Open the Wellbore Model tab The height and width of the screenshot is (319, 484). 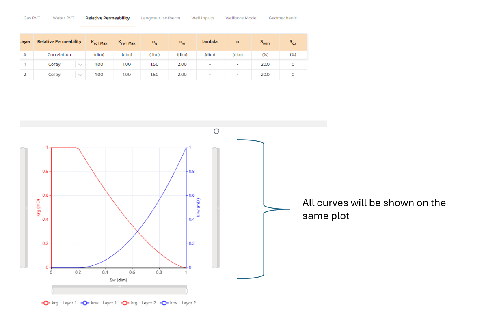[x=241, y=18]
